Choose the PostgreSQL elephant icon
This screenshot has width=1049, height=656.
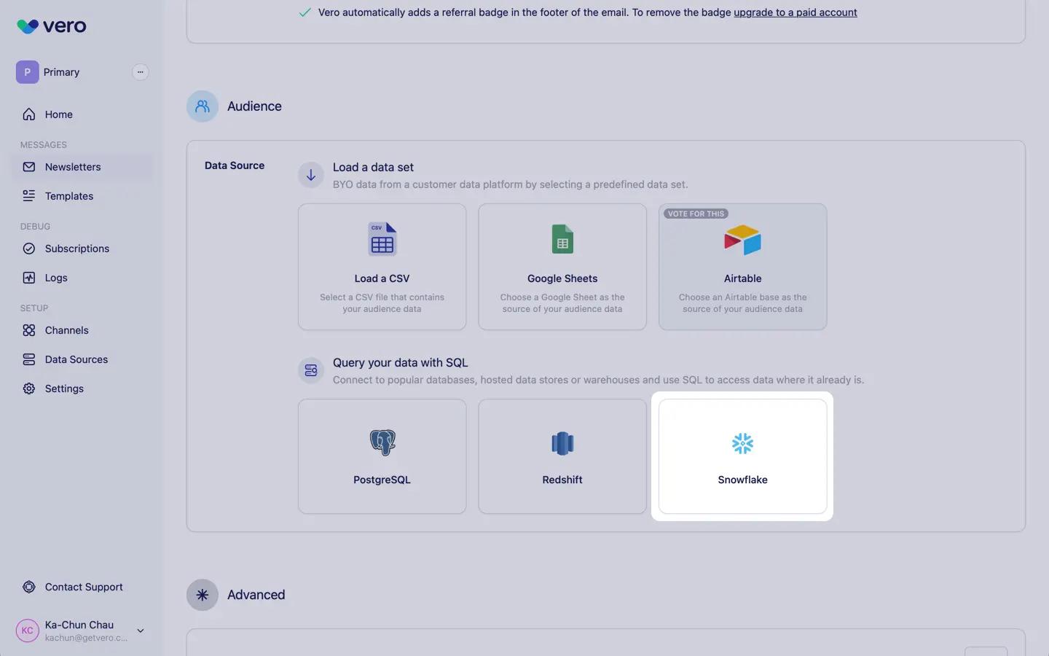coord(382,442)
